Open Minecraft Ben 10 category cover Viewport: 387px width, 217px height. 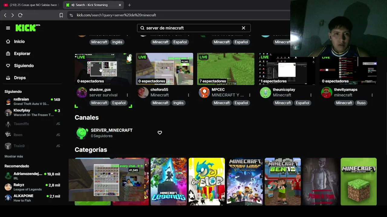click(283, 181)
